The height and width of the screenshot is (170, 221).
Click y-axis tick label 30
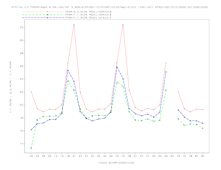click(x=21, y=40)
